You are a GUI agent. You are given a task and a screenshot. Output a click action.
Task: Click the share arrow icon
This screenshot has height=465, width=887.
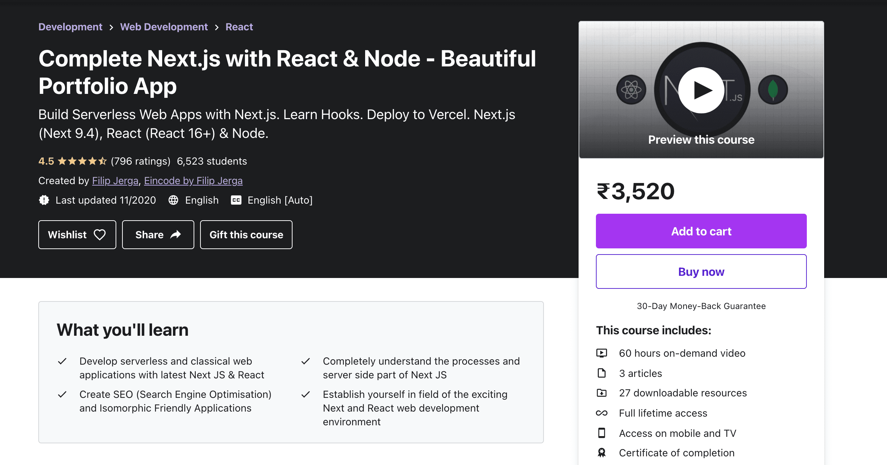(176, 235)
